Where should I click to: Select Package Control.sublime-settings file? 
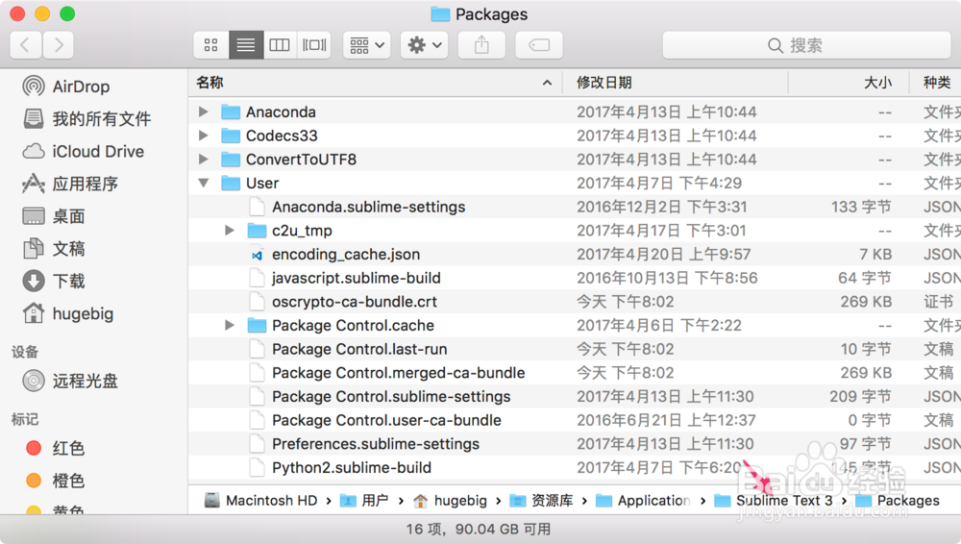point(391,396)
